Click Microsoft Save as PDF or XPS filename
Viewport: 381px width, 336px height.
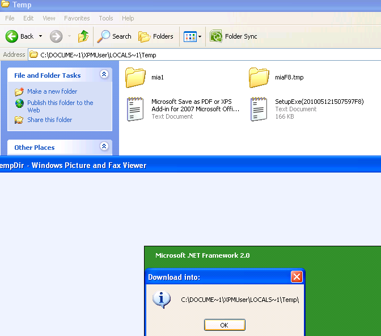pyautogui.click(x=196, y=105)
